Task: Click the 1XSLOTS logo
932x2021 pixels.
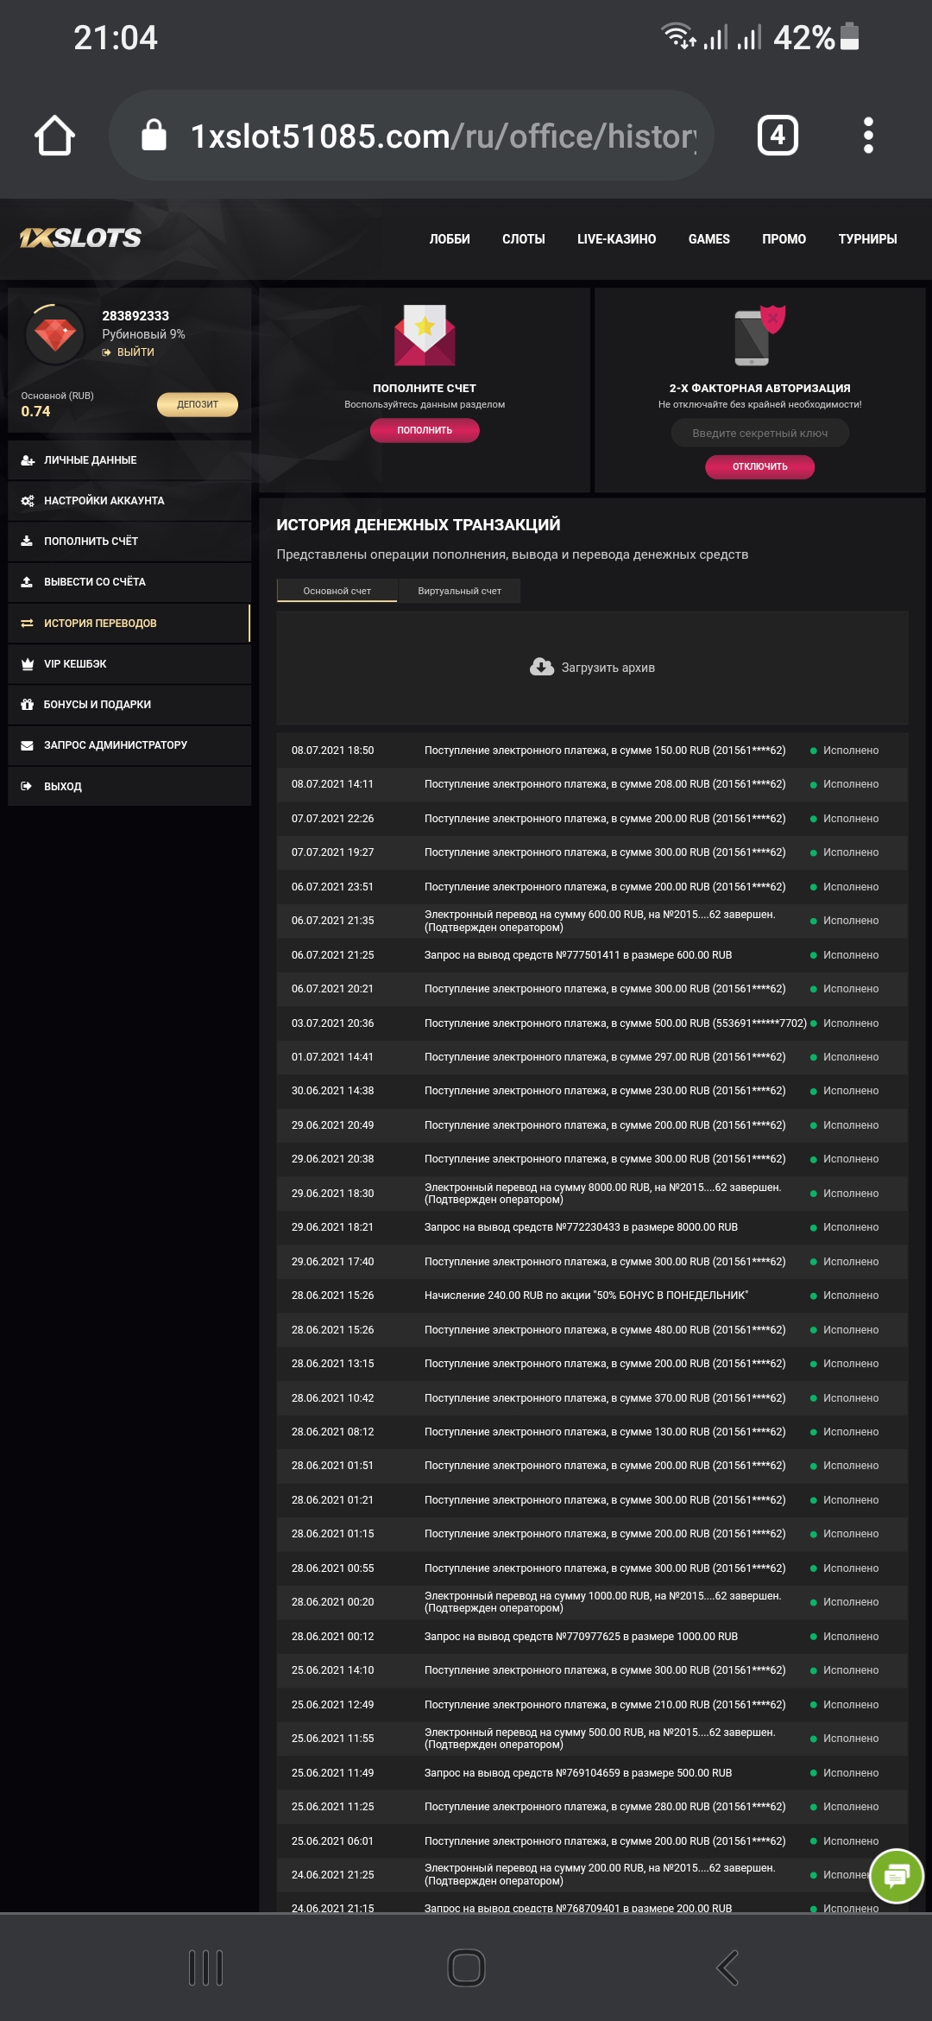Action: point(81,238)
